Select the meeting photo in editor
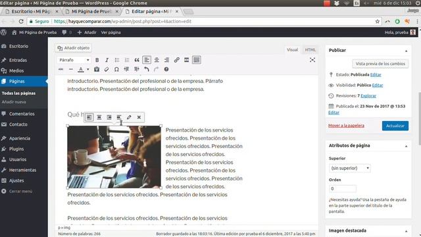 click(x=114, y=157)
